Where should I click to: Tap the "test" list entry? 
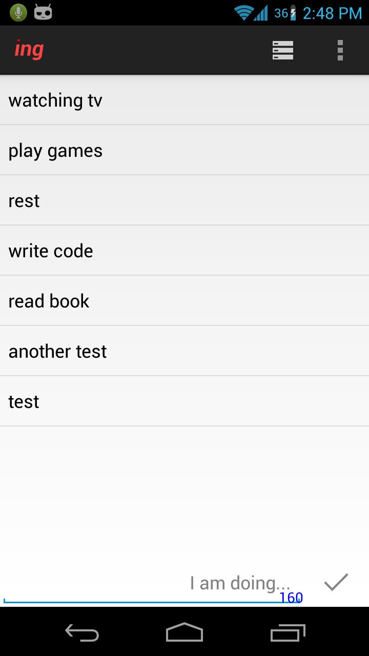coord(184,402)
